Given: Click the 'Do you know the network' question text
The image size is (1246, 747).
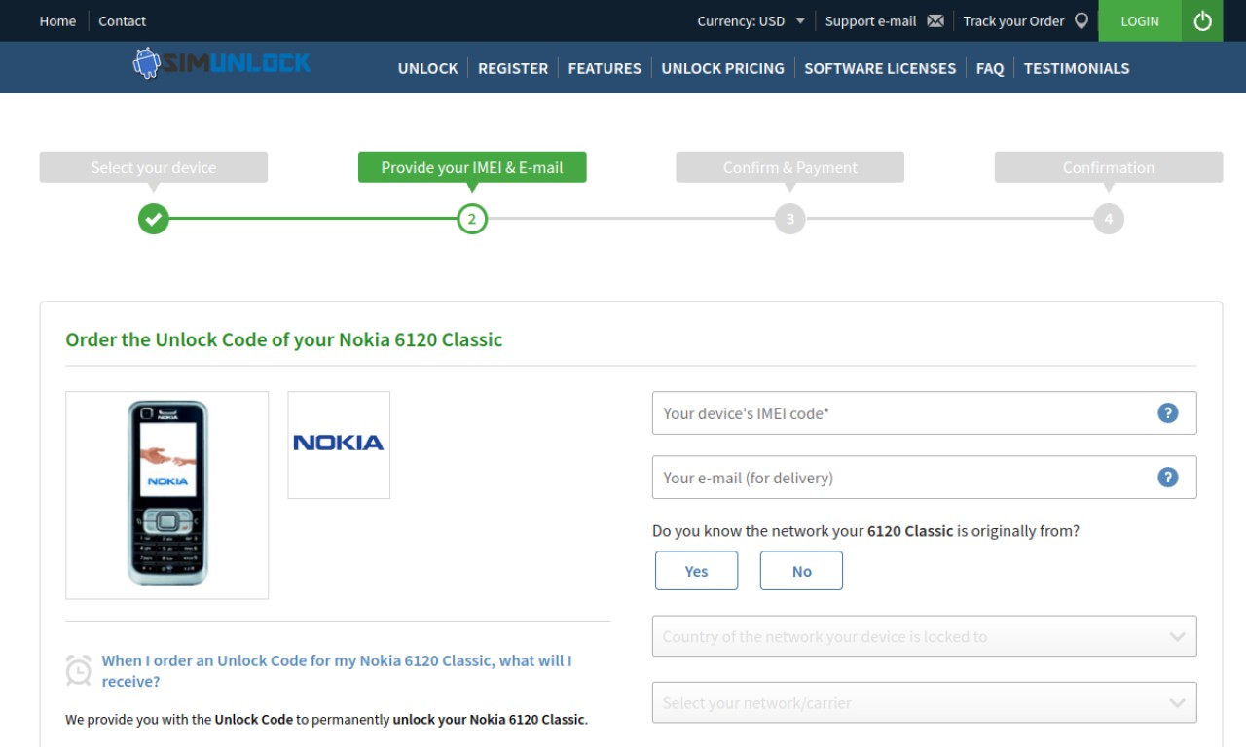Looking at the screenshot, I should (865, 531).
